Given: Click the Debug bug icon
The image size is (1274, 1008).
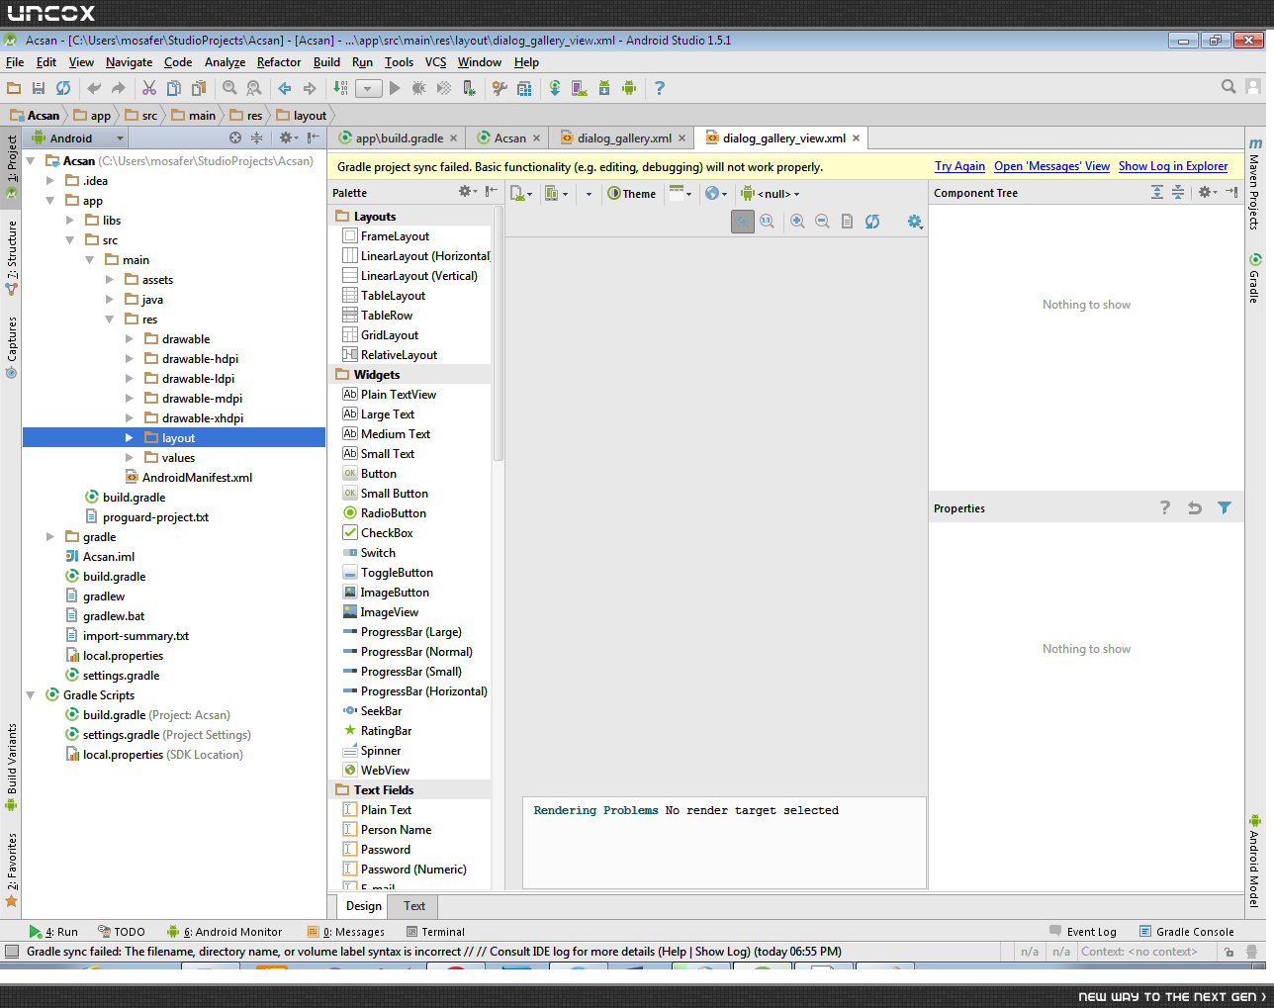Looking at the screenshot, I should pyautogui.click(x=419, y=88).
